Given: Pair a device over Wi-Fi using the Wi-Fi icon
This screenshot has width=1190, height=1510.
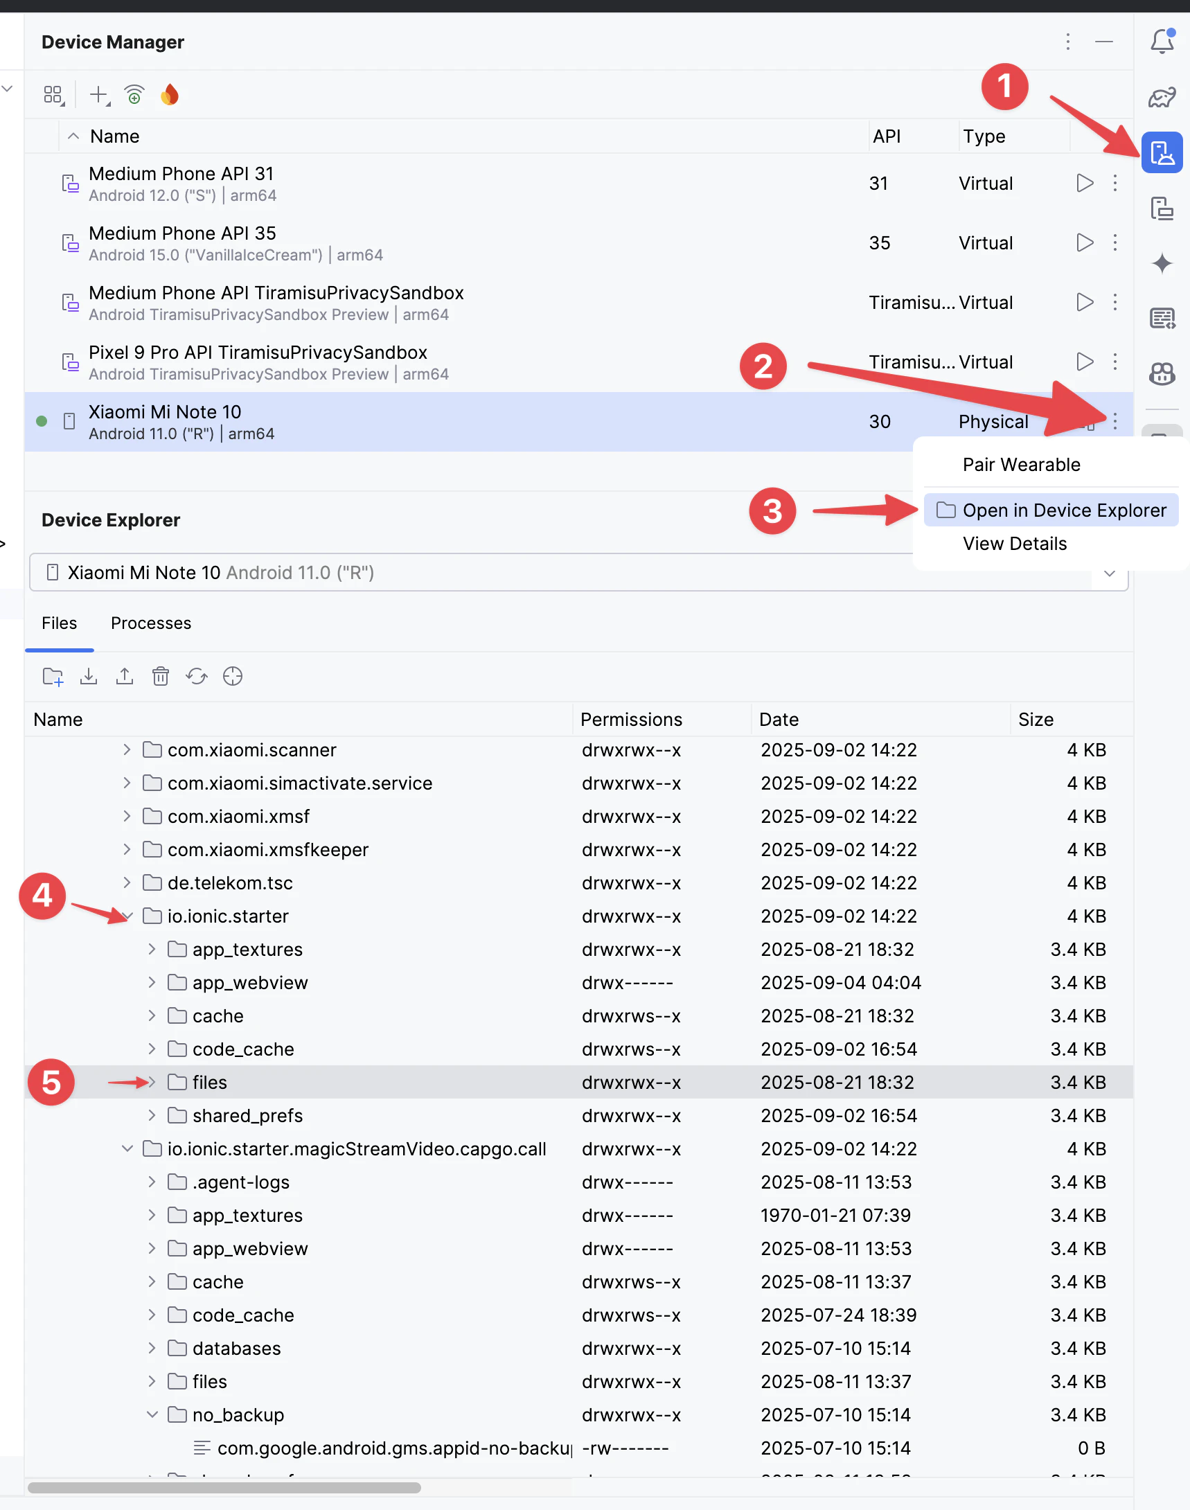Looking at the screenshot, I should pyautogui.click(x=133, y=94).
